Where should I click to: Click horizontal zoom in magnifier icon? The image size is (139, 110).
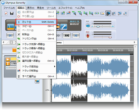pyautogui.click(x=74, y=13)
